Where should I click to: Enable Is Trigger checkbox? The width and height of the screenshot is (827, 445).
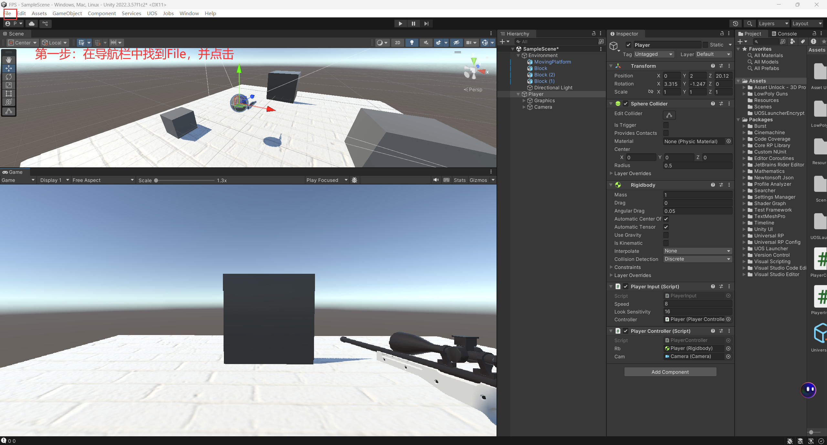pyautogui.click(x=666, y=125)
